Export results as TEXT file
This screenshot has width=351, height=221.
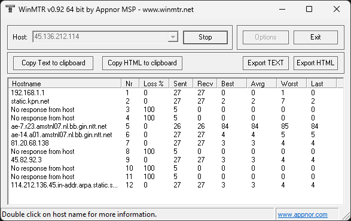click(265, 63)
